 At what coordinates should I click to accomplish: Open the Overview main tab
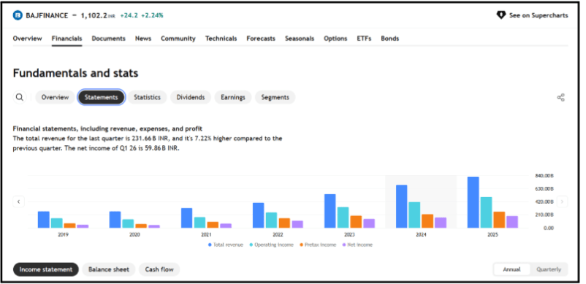[27, 39]
